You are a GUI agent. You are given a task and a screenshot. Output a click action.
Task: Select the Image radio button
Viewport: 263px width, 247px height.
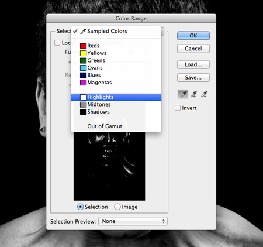(x=117, y=207)
